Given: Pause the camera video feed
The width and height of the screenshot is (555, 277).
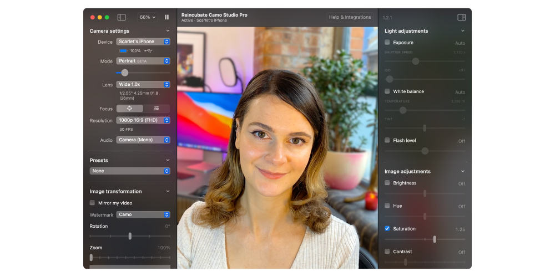Looking at the screenshot, I should point(167,17).
